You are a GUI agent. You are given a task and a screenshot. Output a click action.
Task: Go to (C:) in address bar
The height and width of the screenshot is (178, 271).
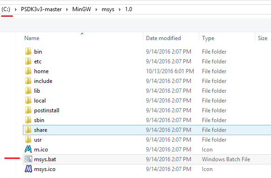(x=6, y=9)
